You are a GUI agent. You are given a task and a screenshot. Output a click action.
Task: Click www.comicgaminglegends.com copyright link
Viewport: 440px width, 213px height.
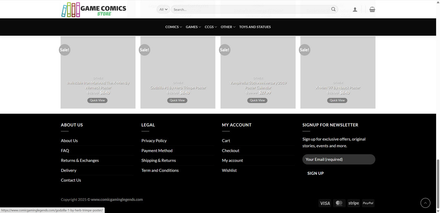(117, 200)
